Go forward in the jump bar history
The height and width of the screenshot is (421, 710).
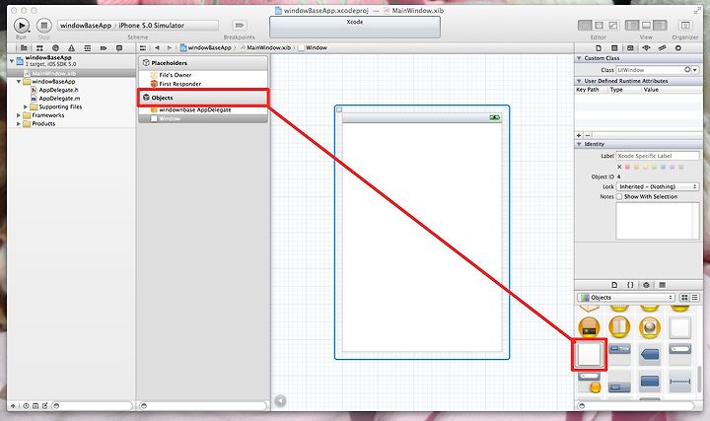(x=170, y=48)
